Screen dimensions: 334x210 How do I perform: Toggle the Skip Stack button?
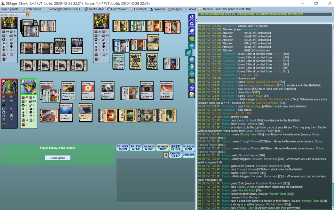[175, 148]
